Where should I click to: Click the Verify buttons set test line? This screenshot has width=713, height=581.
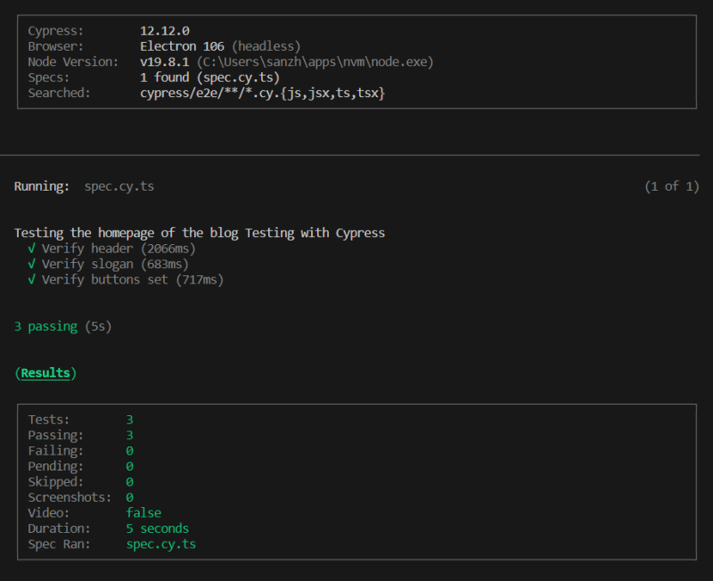point(133,280)
